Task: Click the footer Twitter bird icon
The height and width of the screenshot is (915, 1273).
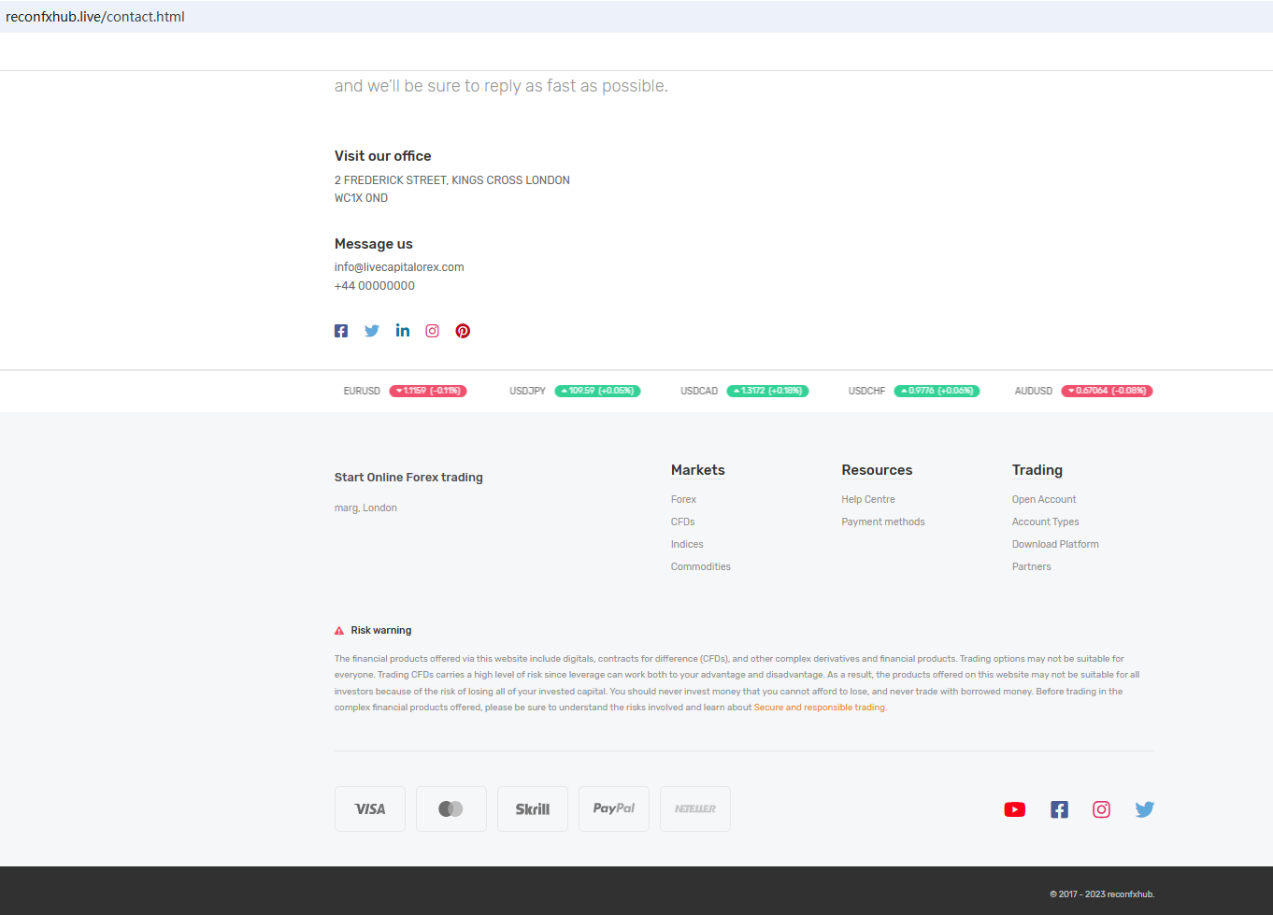Action: pyautogui.click(x=1144, y=809)
